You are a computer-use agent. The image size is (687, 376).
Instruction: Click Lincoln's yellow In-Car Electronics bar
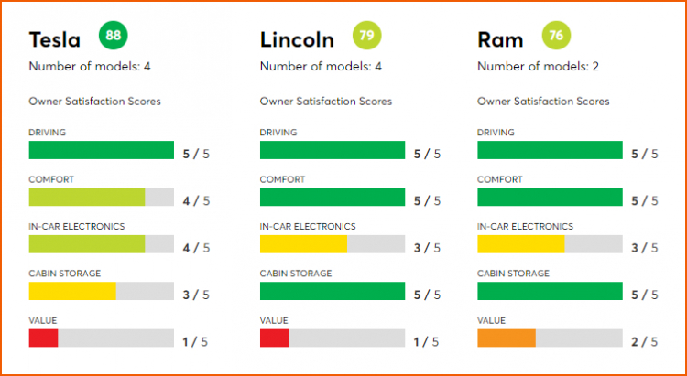coord(303,244)
